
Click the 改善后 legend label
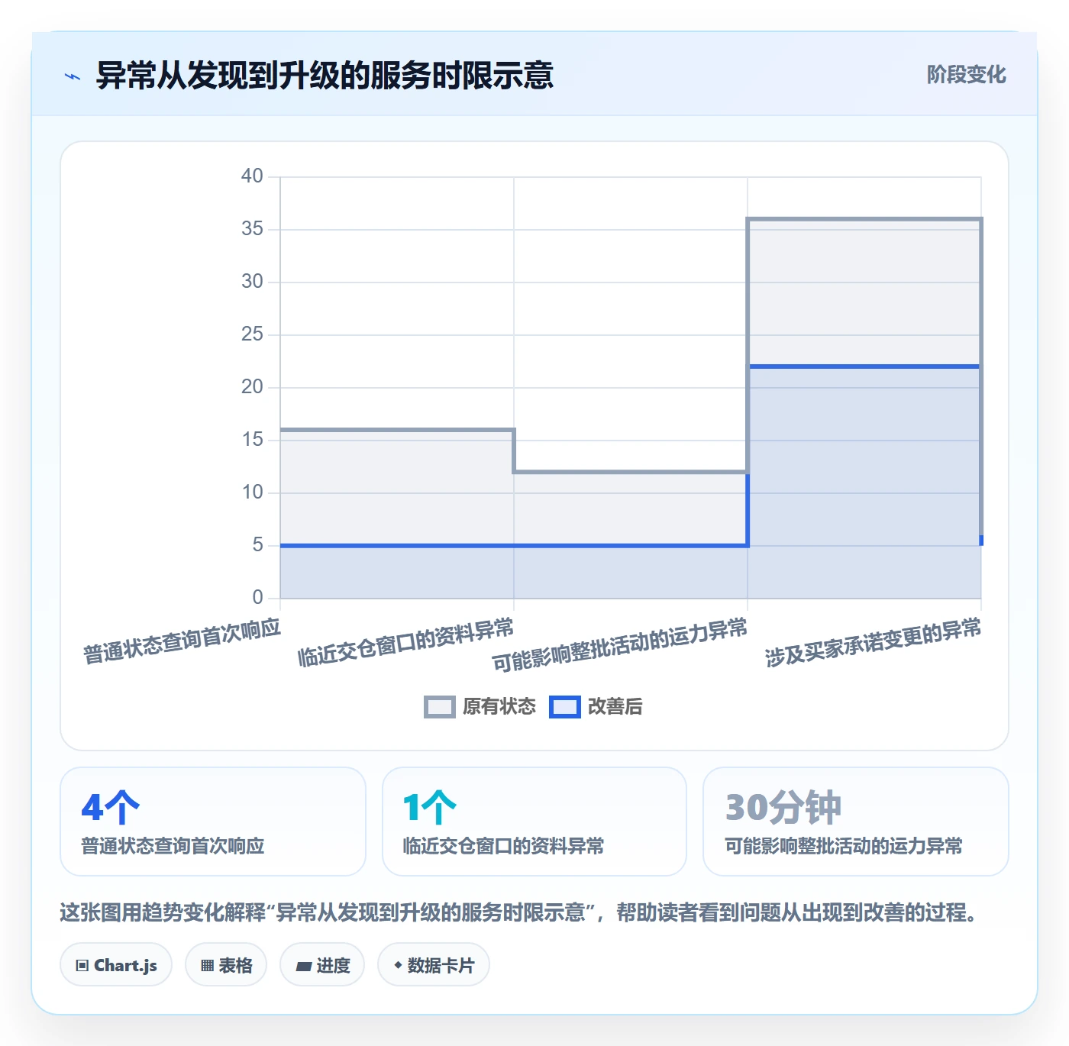click(615, 707)
